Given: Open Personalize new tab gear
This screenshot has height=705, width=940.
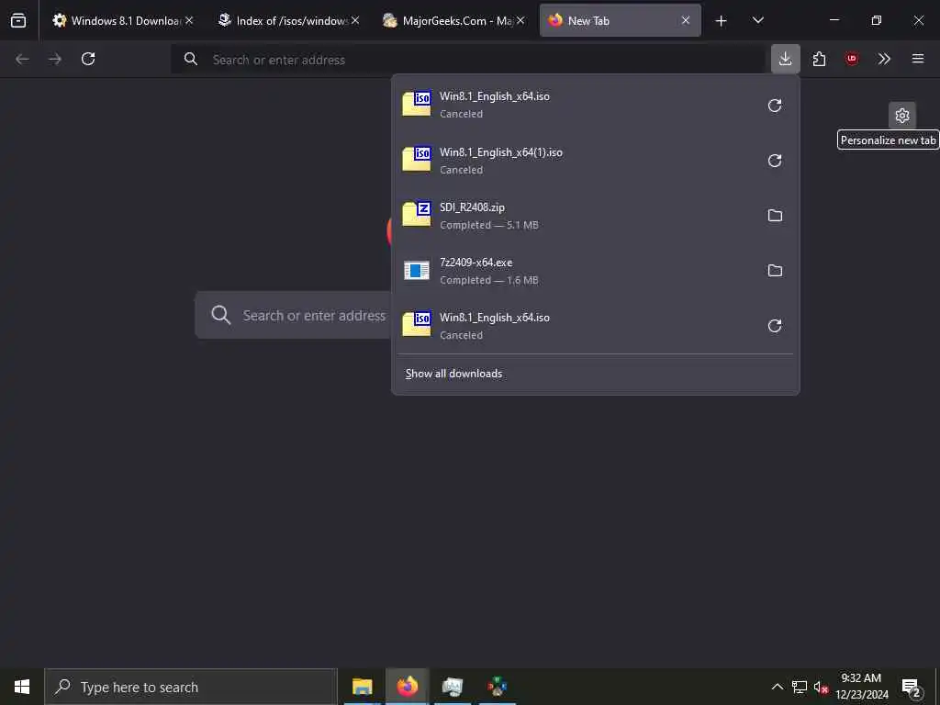Looking at the screenshot, I should (902, 115).
